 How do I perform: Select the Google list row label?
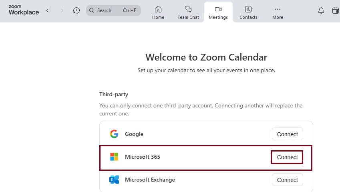tap(134, 134)
